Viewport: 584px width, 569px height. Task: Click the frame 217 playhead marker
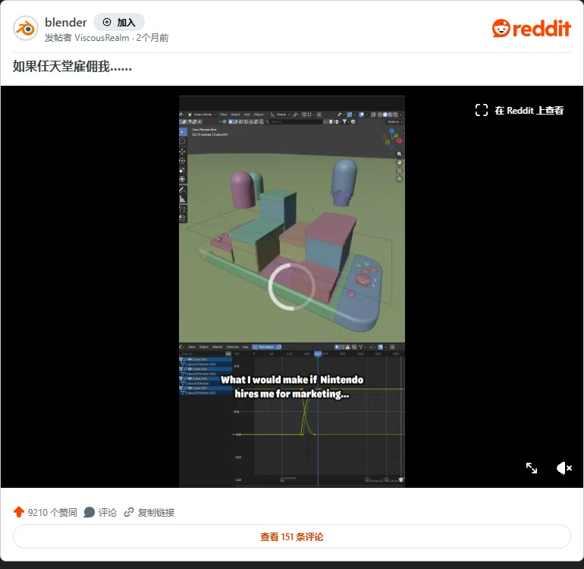point(318,354)
